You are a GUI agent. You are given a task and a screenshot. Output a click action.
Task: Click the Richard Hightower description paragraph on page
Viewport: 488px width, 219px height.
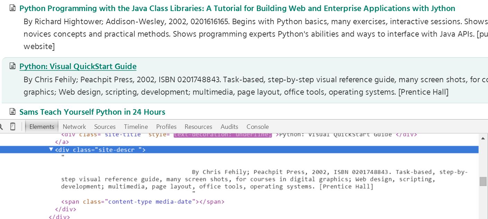point(256,34)
